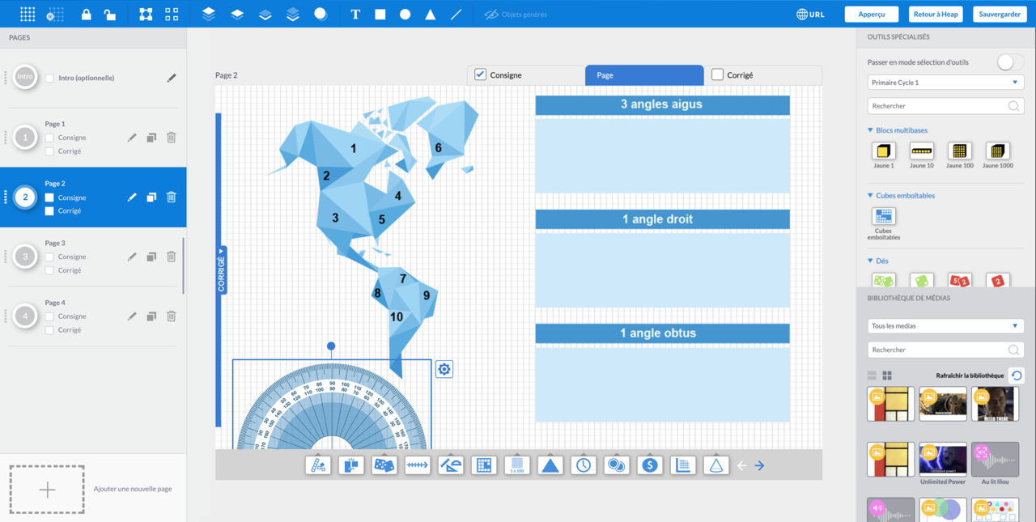Click the media library search field
Image resolution: width=1036 pixels, height=522 pixels.
pyautogui.click(x=937, y=350)
